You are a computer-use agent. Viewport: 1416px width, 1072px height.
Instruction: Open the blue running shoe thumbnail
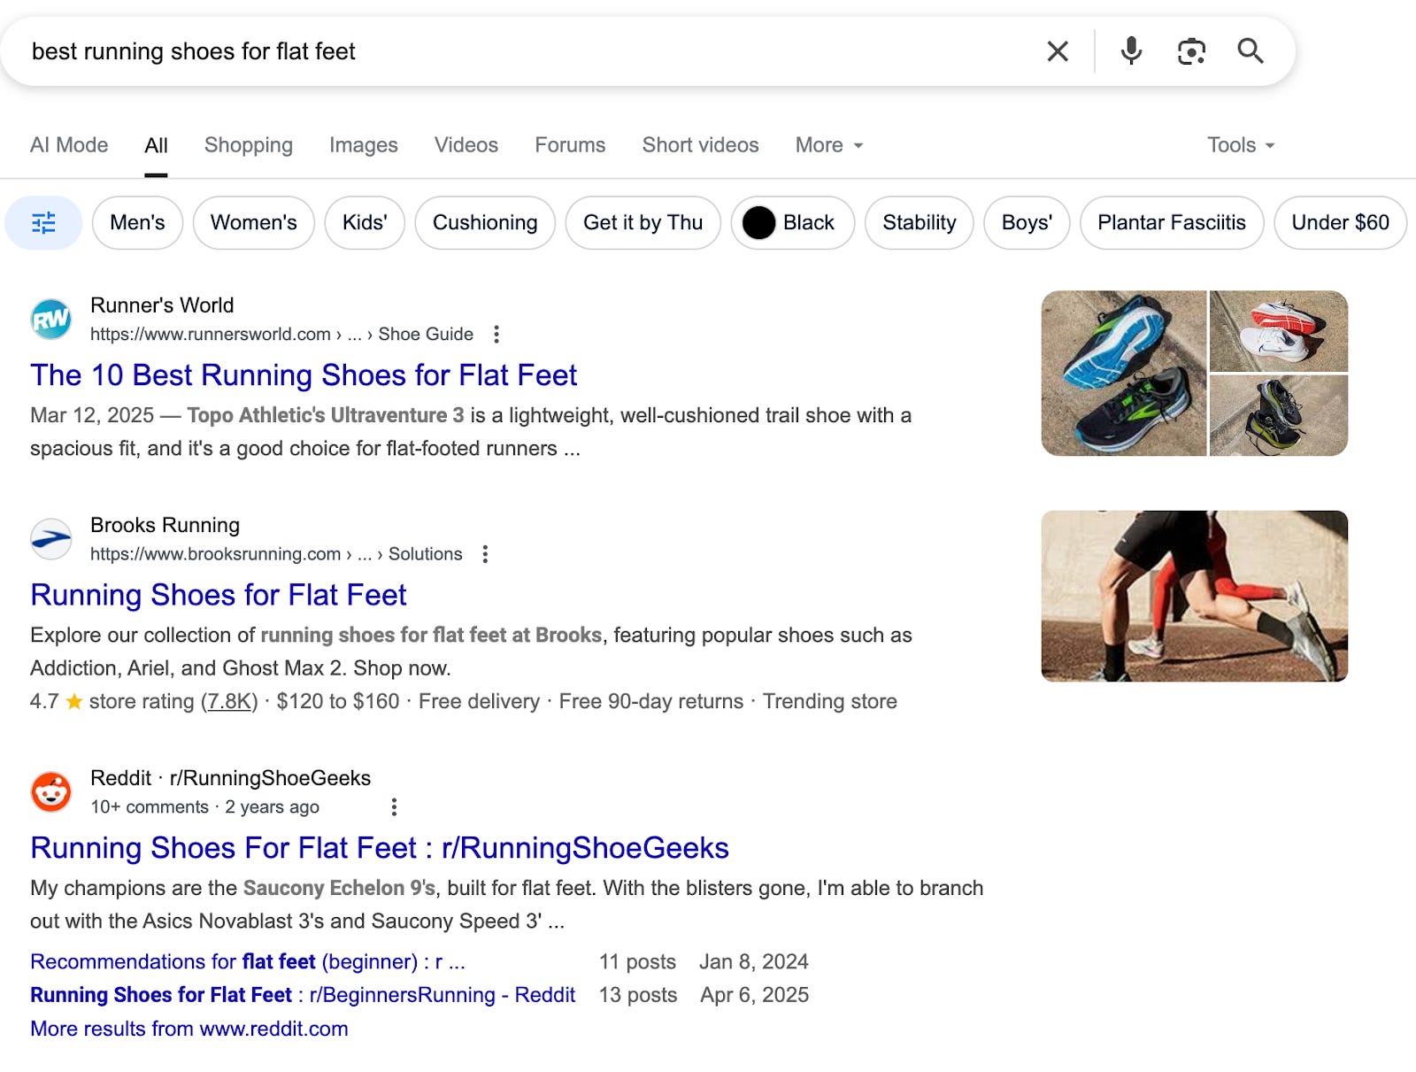point(1124,374)
